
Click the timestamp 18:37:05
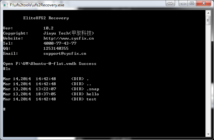click(x=46, y=94)
